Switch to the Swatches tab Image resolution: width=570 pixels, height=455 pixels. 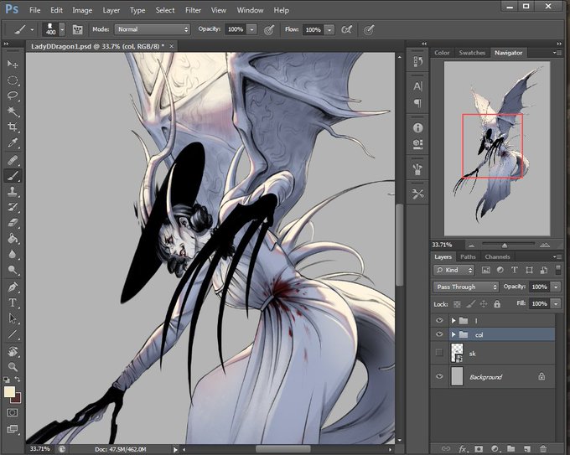coord(472,53)
